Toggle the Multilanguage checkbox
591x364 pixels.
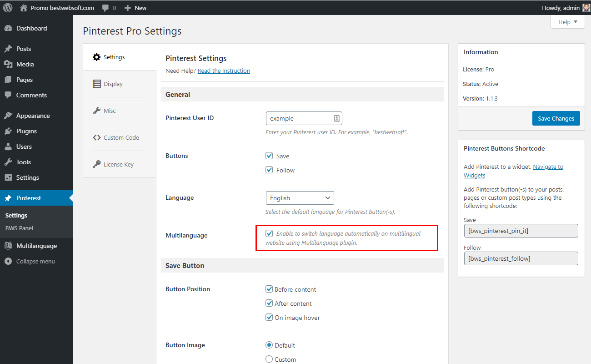click(269, 233)
